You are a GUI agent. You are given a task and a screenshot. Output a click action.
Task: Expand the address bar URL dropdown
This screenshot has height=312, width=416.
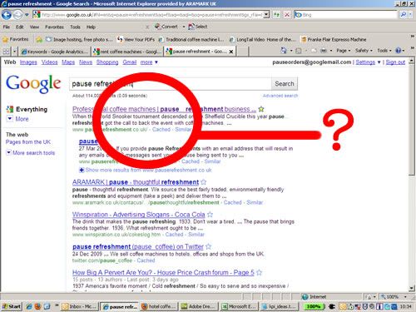point(266,14)
